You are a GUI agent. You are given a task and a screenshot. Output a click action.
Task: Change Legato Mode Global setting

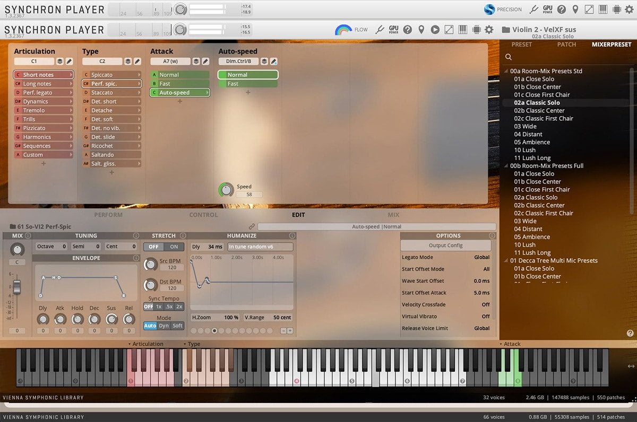click(x=482, y=258)
